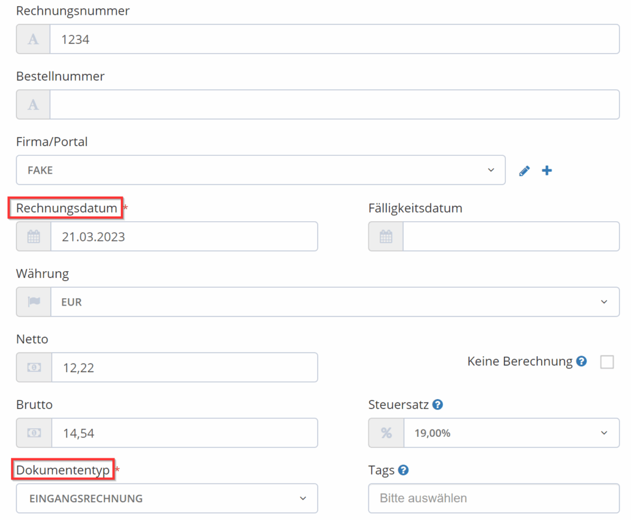Screen dimensions: 631x520
Task: Click into the empty Bestellnummer field
Action: [335, 105]
